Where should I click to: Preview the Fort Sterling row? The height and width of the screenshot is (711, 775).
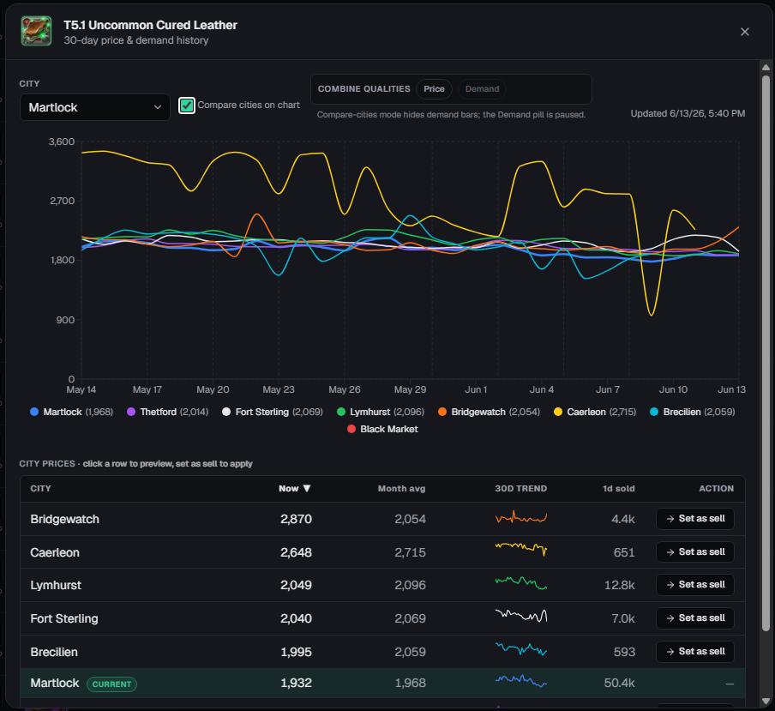382,618
